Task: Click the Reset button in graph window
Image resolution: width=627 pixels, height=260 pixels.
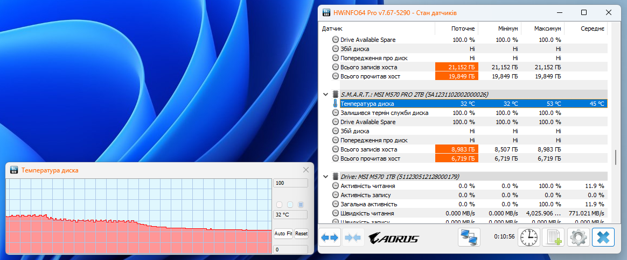Action: 302,234
